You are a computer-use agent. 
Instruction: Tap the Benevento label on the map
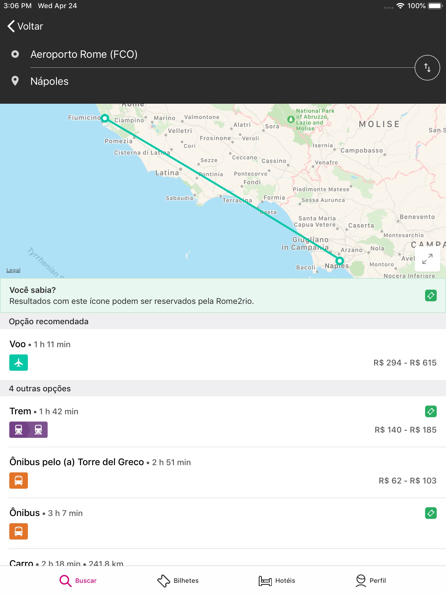pyautogui.click(x=417, y=217)
